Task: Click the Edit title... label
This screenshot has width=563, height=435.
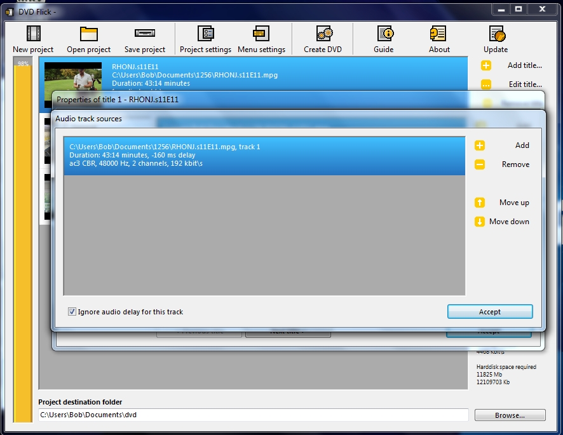Action: 526,84
